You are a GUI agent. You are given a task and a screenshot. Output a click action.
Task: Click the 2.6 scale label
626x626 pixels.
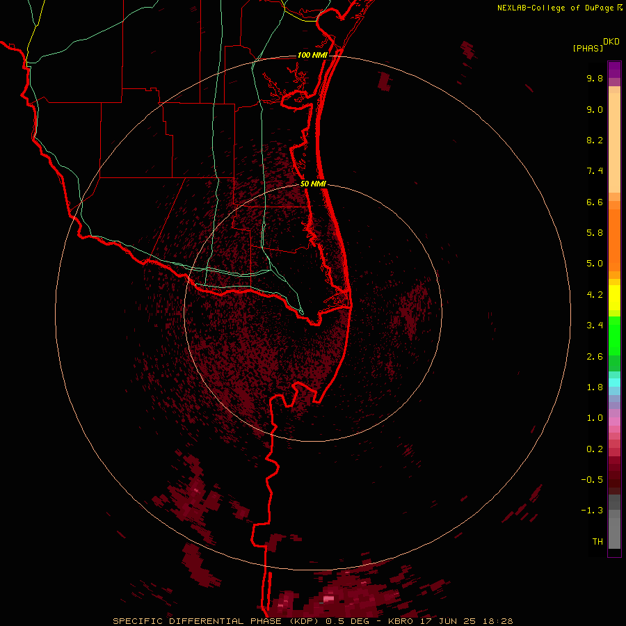tap(595, 357)
